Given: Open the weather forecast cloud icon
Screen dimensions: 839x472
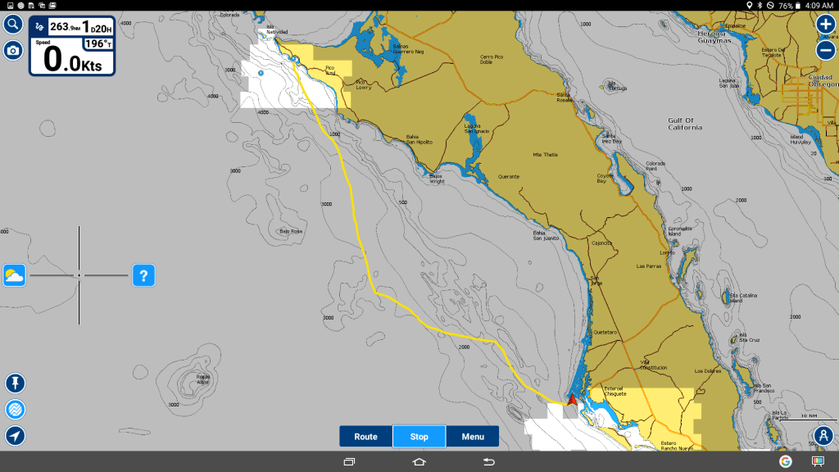Looking at the screenshot, I should 15,275.
